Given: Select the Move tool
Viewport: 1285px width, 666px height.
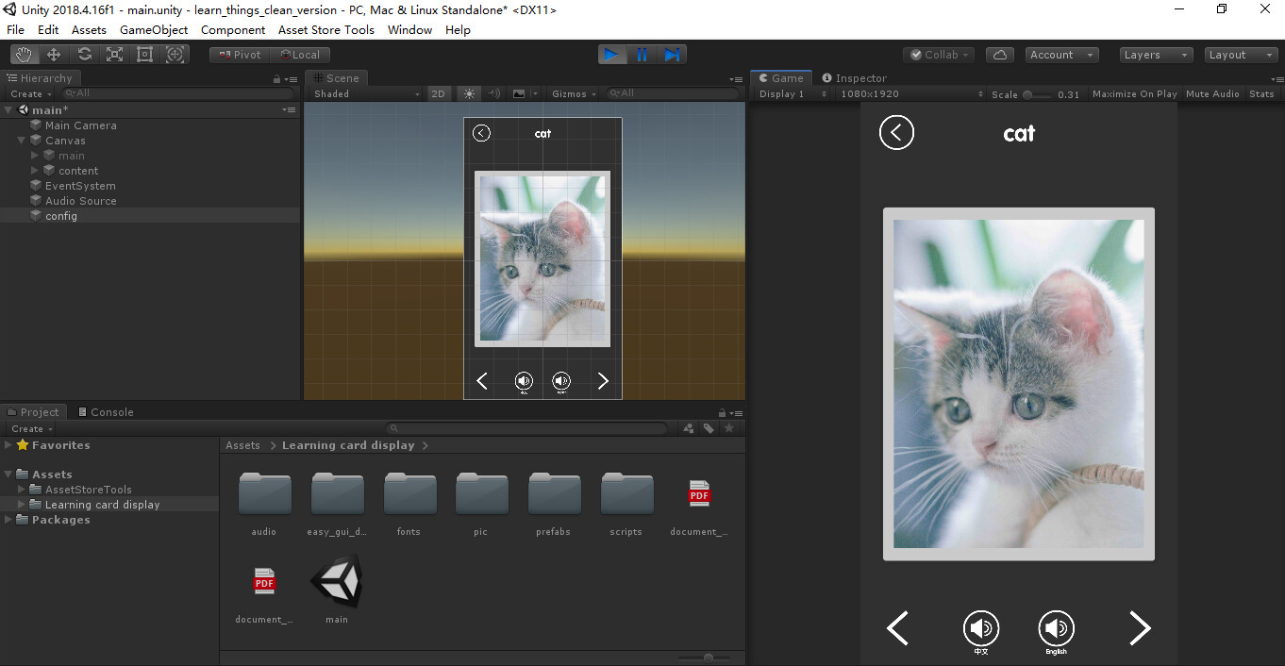Looking at the screenshot, I should [54, 55].
